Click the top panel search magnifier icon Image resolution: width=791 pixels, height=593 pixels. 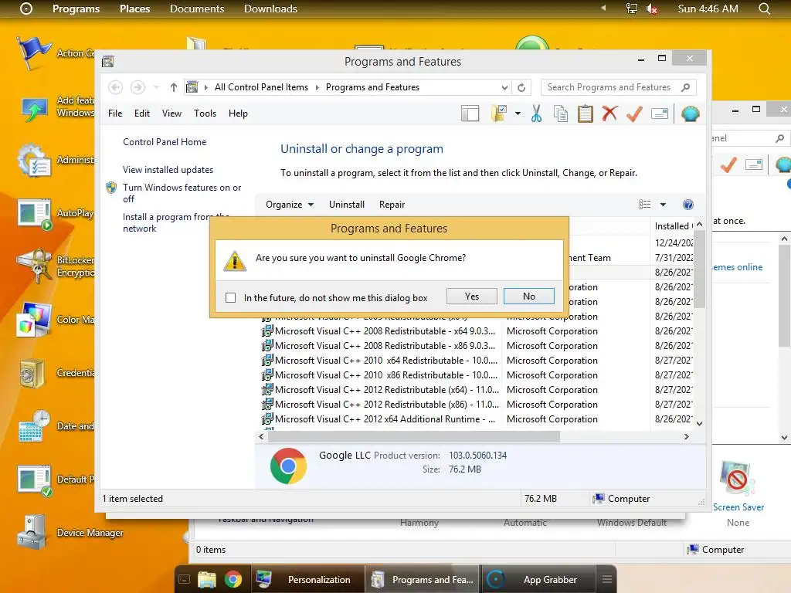[x=764, y=8]
